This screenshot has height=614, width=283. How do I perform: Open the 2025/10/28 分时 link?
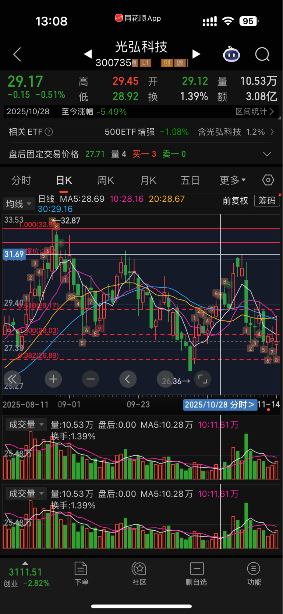[219, 405]
